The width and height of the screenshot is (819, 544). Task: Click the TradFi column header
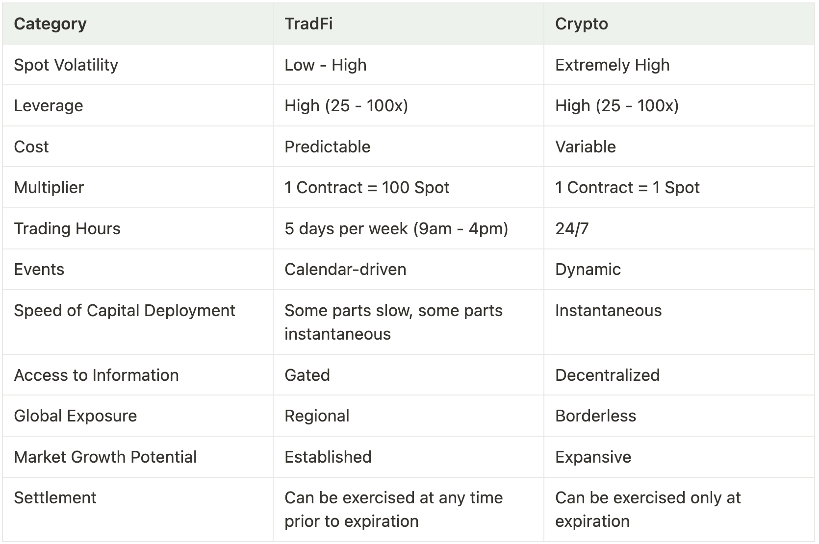click(x=308, y=24)
